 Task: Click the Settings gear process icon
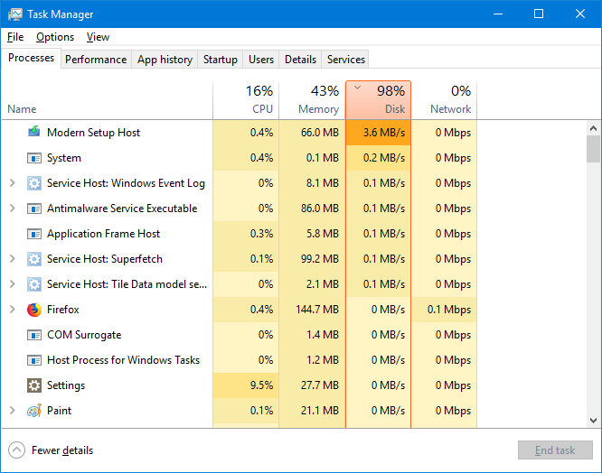pyautogui.click(x=34, y=385)
